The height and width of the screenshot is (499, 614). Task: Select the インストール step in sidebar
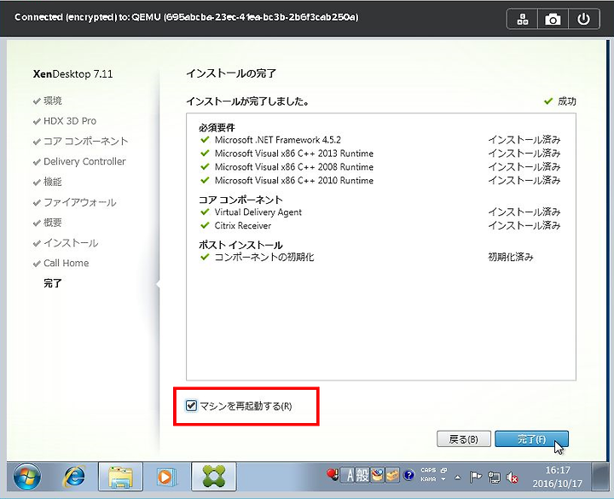coord(71,243)
